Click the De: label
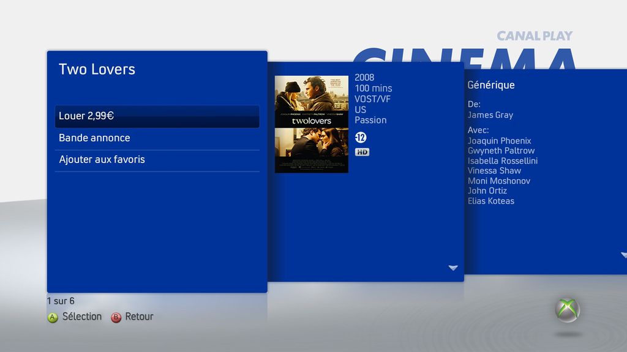627x352 pixels. tap(474, 104)
